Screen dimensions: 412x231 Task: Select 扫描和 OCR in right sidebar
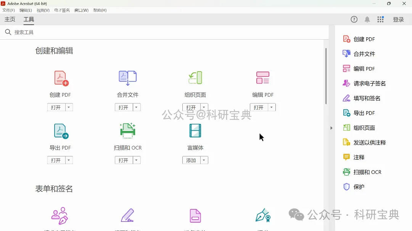[x=362, y=172]
